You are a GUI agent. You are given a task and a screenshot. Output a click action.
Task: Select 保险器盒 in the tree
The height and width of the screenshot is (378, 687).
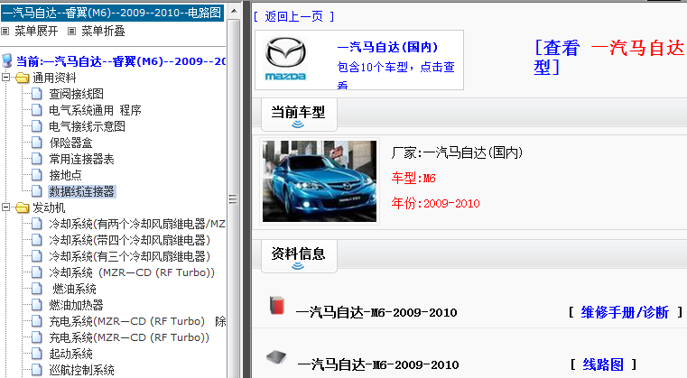(70, 143)
